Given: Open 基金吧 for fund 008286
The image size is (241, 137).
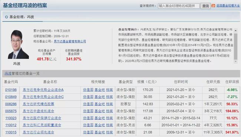Looking at the screenshot, I should [100, 104].
